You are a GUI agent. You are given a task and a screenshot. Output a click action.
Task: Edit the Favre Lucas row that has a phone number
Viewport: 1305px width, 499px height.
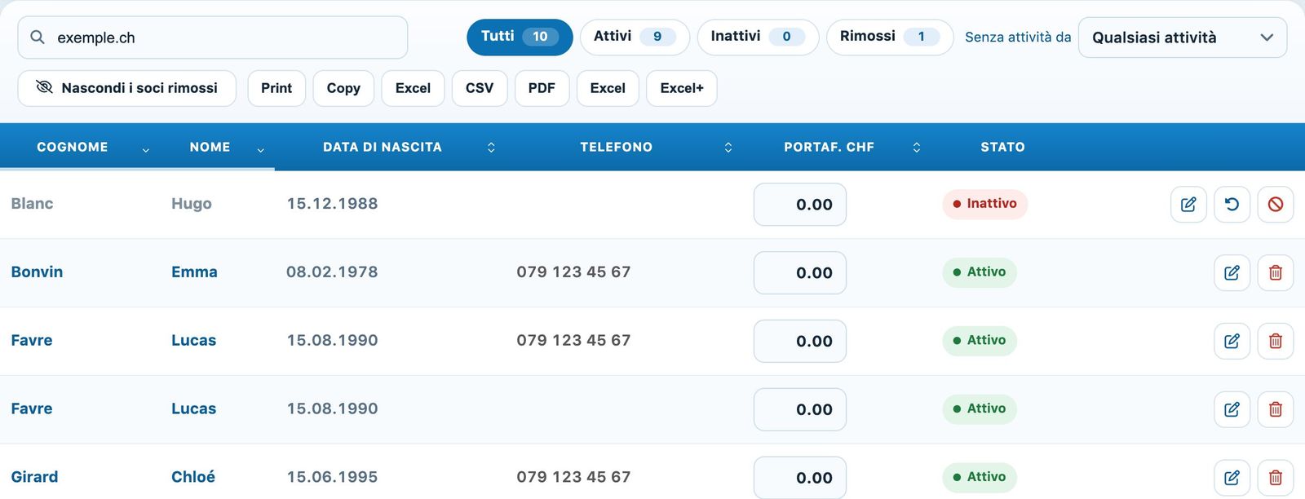[x=1232, y=342]
